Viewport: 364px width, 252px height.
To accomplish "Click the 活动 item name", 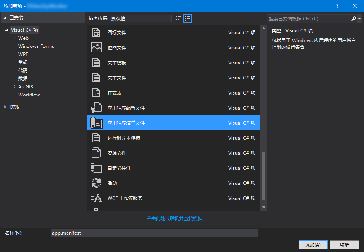I will [x=112, y=183].
